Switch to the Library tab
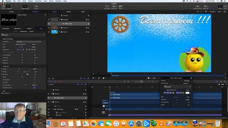Image resolution: width=228 pixels, height=128 pixels. coord(11,12)
